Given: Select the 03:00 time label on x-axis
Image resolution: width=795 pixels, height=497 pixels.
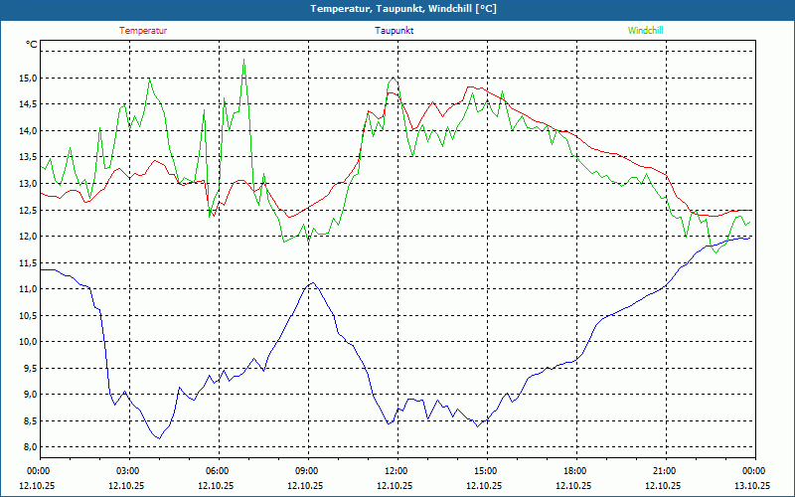Looking at the screenshot, I should 128,471.
